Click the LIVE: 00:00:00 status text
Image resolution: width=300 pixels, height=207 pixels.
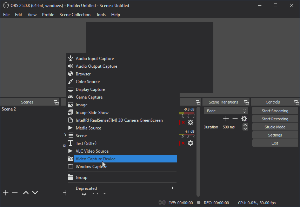(x=180, y=203)
